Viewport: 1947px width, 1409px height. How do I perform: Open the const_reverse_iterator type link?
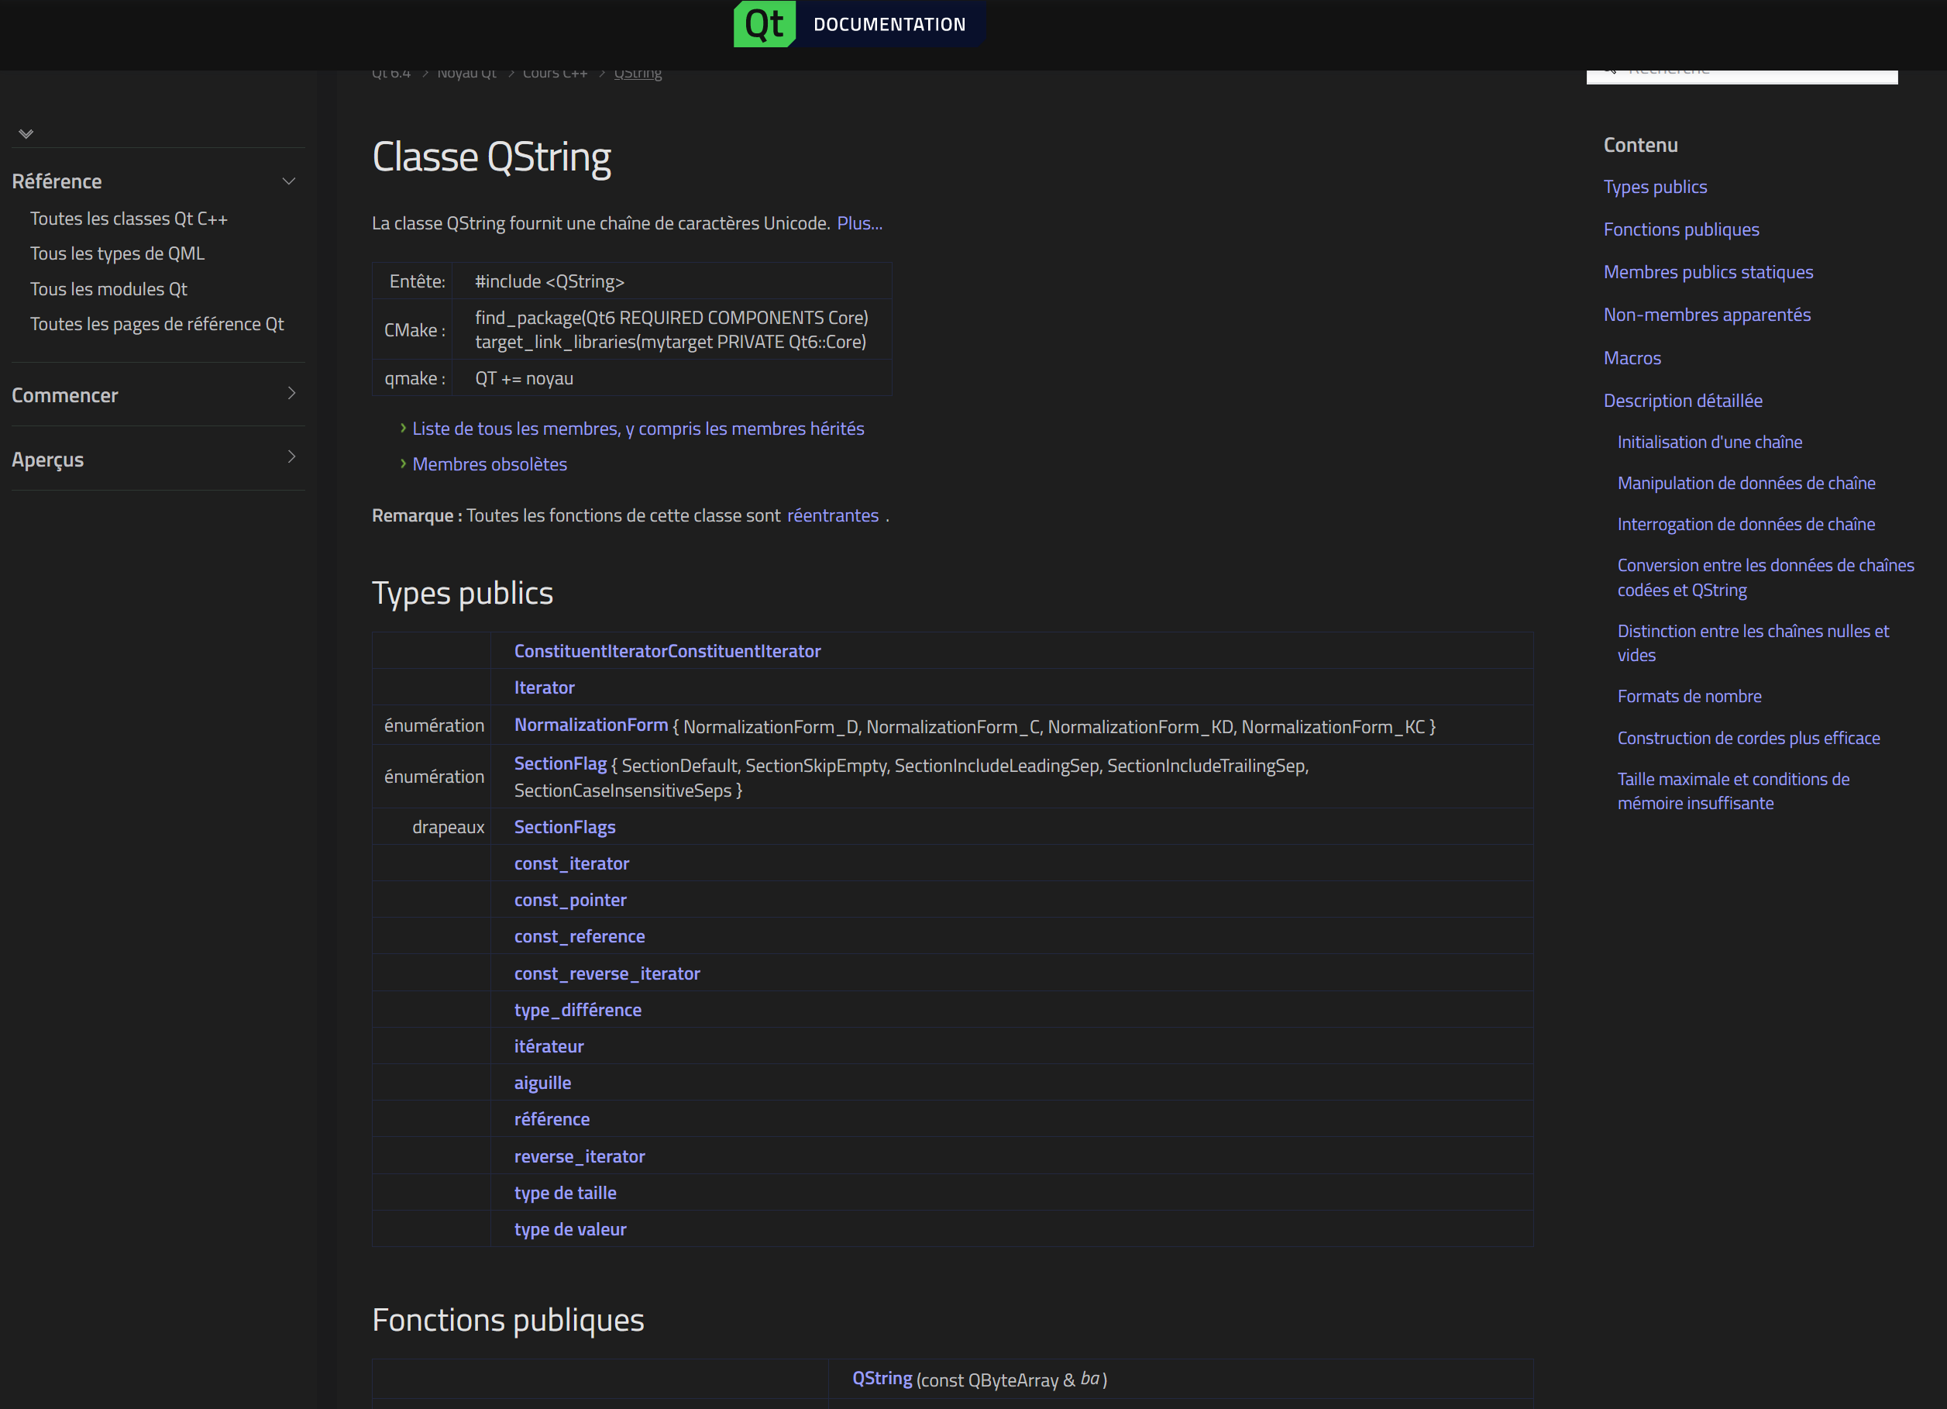click(x=607, y=973)
